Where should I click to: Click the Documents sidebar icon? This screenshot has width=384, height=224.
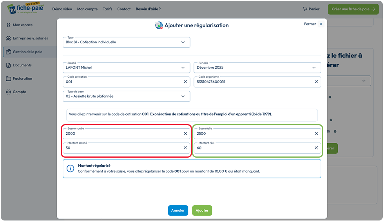coord(9,66)
